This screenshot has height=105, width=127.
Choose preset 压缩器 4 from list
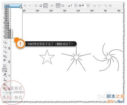[13, 37]
